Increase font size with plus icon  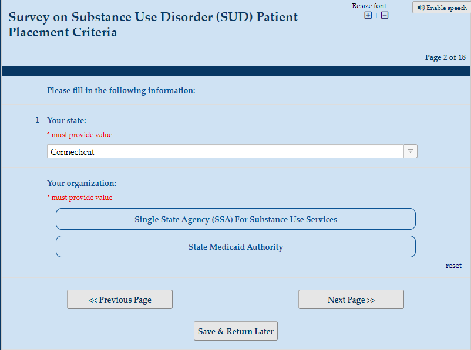point(368,15)
